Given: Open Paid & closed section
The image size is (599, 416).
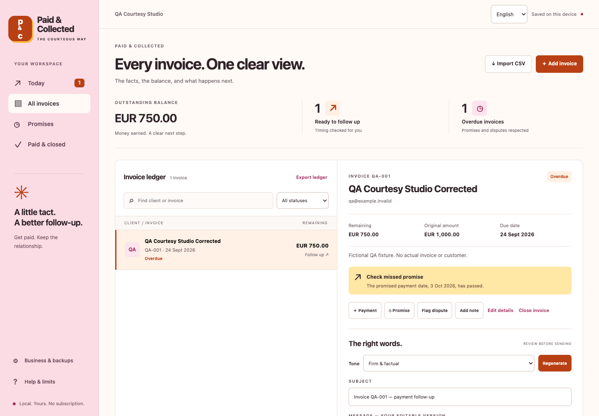Looking at the screenshot, I should [x=49, y=144].
